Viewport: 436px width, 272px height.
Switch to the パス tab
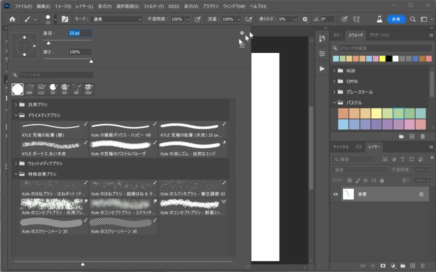point(358,147)
